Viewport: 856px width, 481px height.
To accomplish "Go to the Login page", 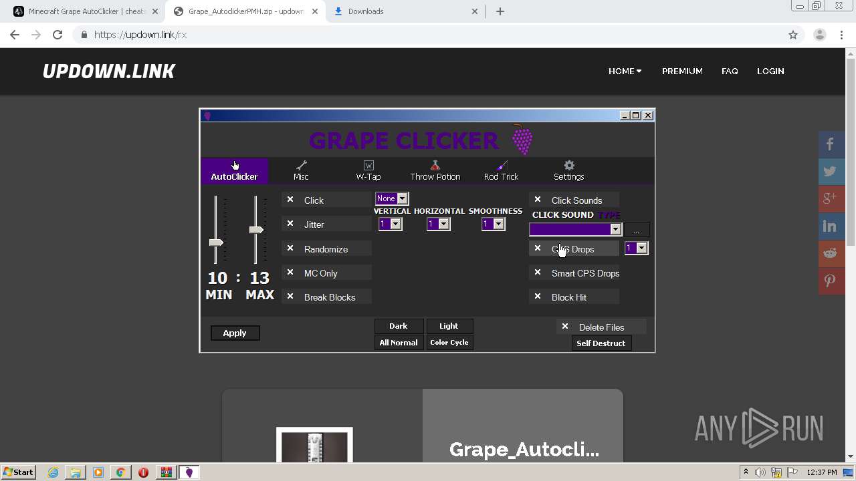I will tap(770, 71).
